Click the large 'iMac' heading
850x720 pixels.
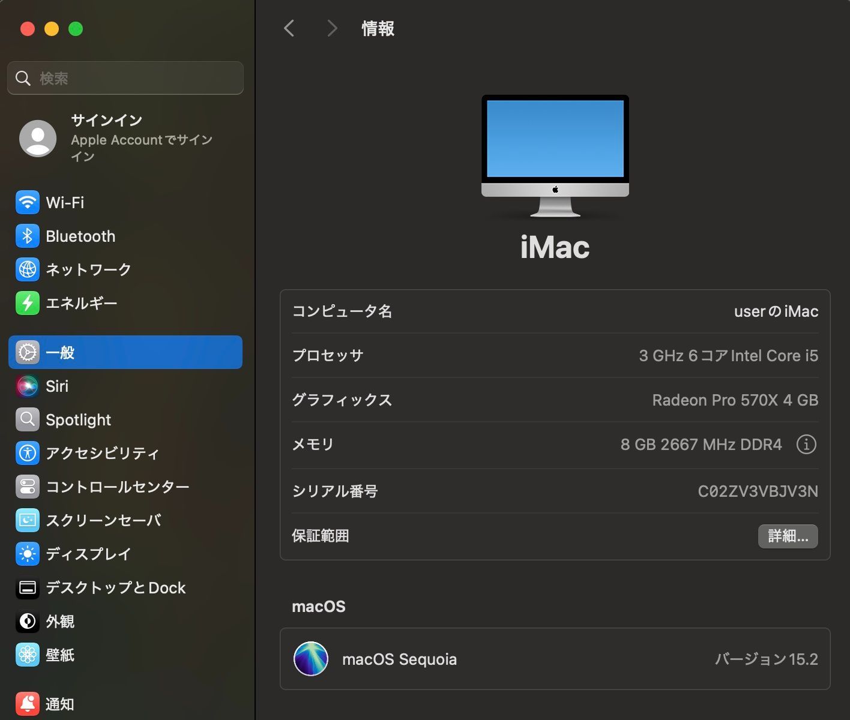point(555,247)
